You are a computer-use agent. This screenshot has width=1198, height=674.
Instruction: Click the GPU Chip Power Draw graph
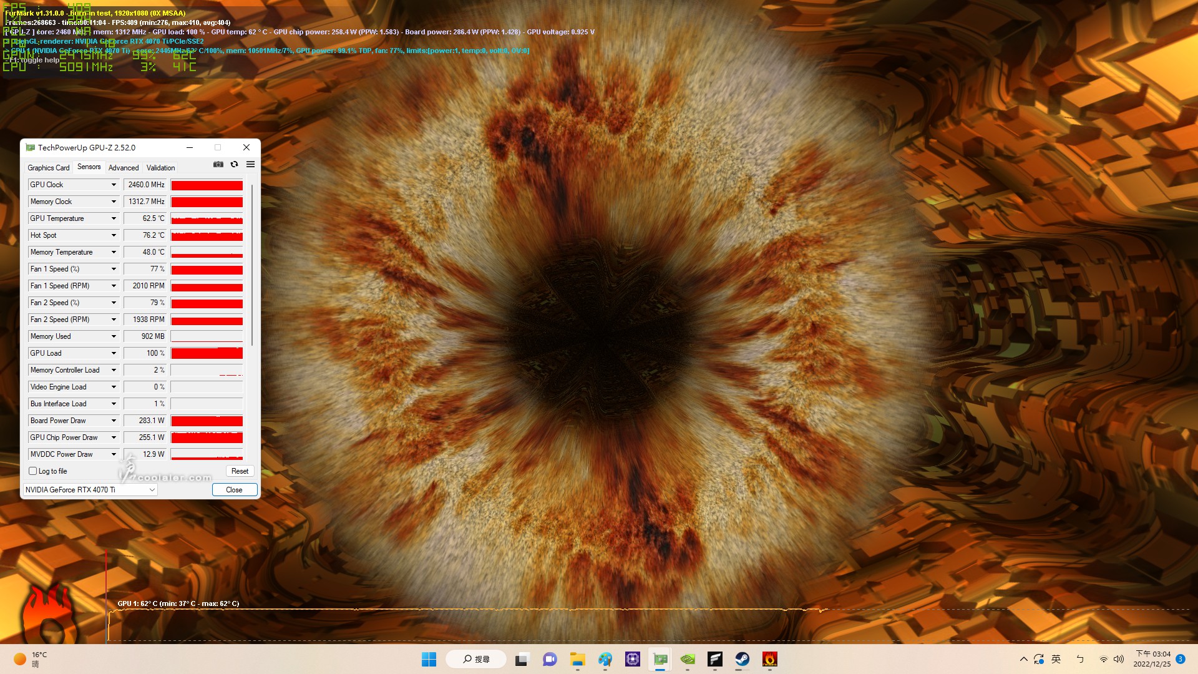(x=207, y=437)
